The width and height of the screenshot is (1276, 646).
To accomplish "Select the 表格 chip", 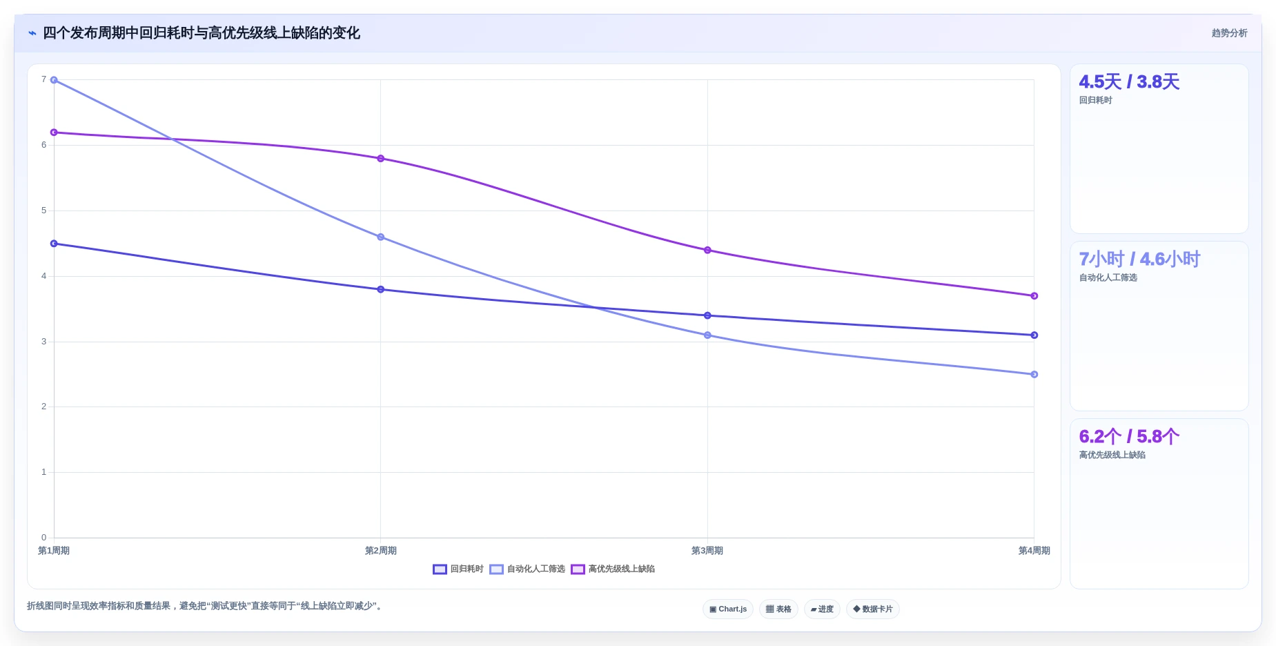I will pyautogui.click(x=778, y=609).
